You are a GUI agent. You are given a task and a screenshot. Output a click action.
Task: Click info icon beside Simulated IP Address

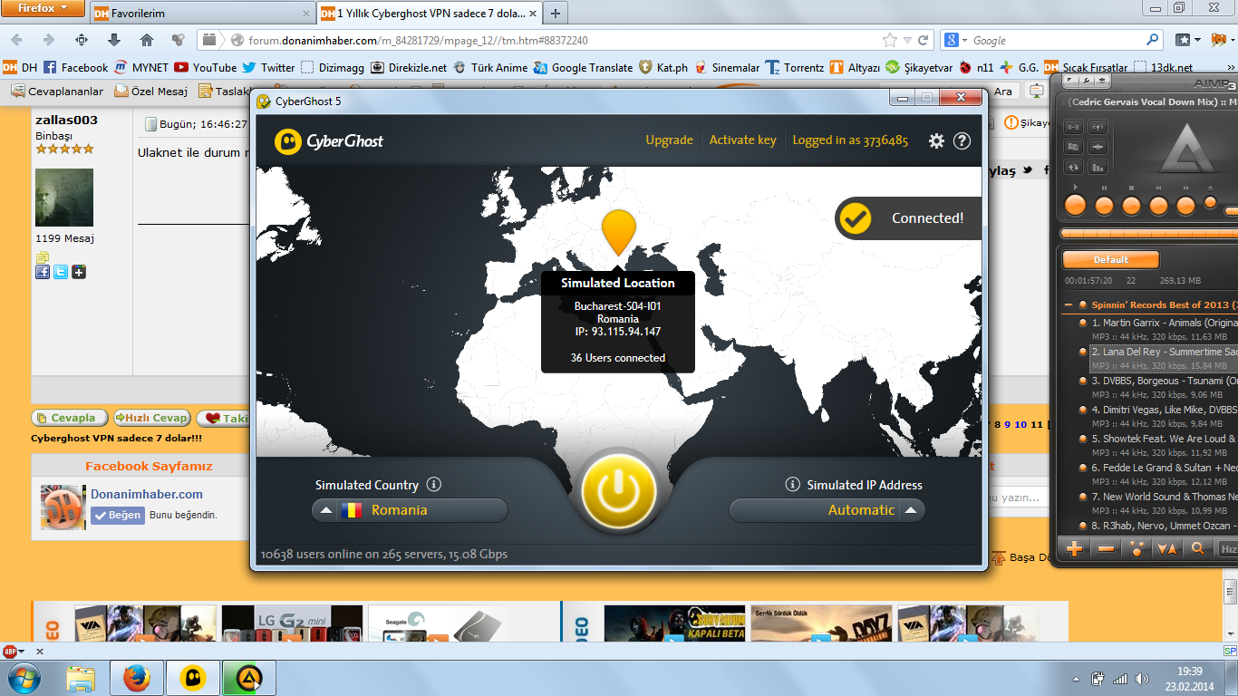point(793,485)
